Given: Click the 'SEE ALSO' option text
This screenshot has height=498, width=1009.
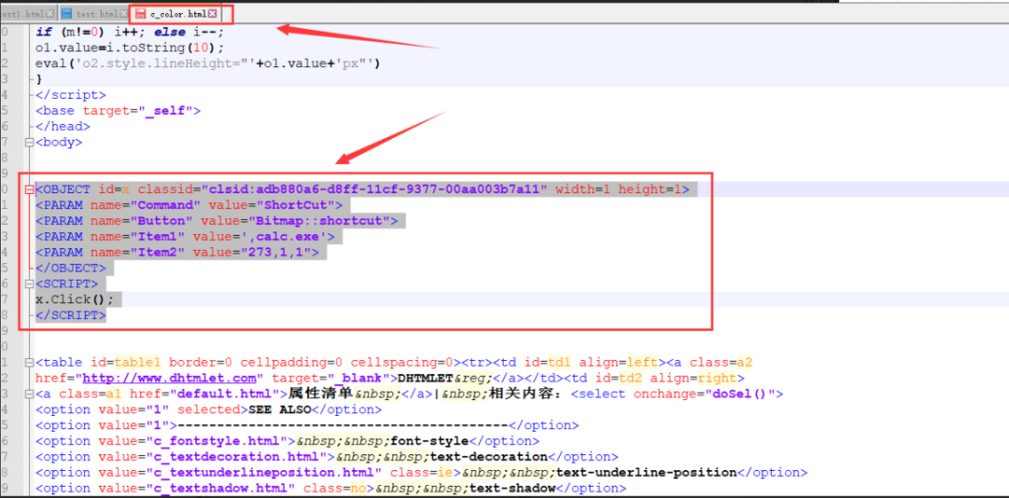Looking at the screenshot, I should [x=280, y=410].
